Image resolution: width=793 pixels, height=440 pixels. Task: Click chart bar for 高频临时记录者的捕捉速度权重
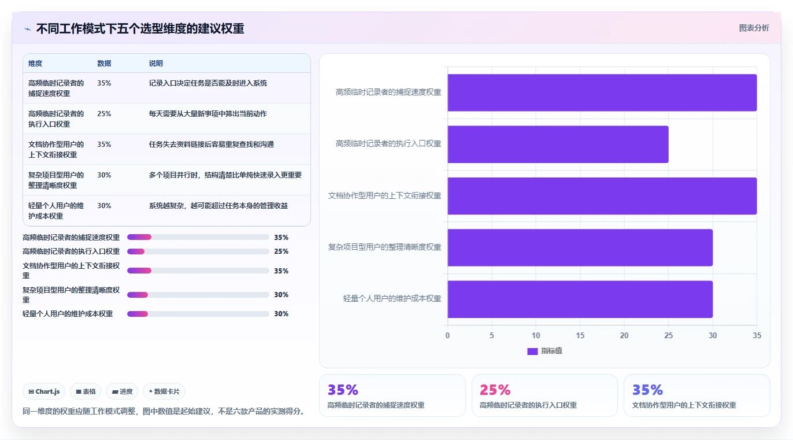coord(602,93)
